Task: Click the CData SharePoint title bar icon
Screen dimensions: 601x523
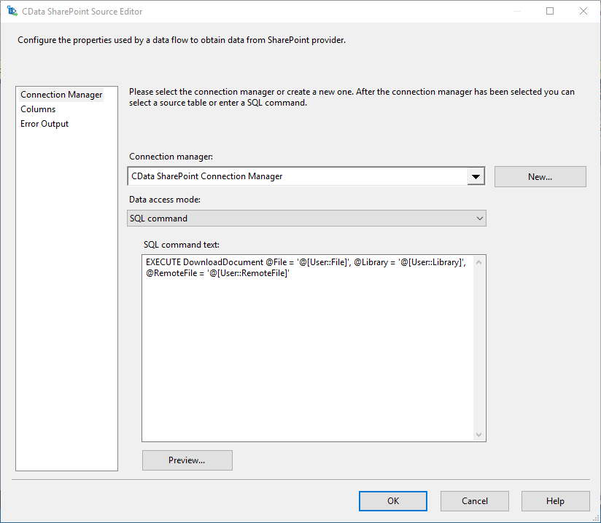Action: point(11,11)
